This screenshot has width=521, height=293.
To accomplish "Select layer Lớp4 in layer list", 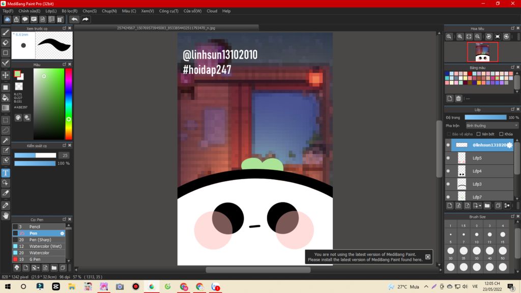I will point(479,171).
